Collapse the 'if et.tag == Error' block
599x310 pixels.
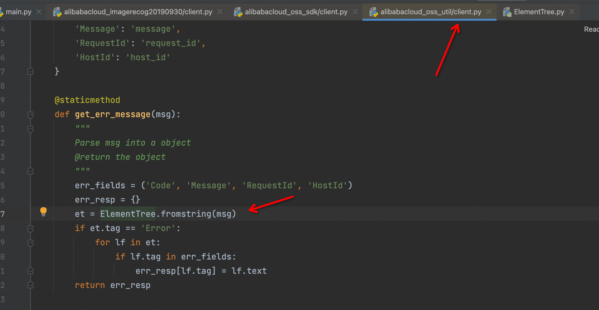(x=30, y=229)
